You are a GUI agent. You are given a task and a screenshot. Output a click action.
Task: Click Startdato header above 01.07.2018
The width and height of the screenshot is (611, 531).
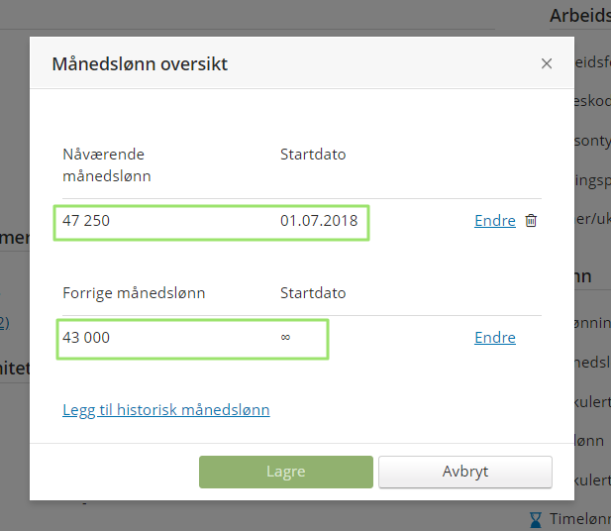tap(313, 155)
